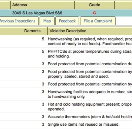Viewport: 132px width, 132px height.
Task: Open the Previous Inspections tab
Action: pyautogui.click(x=19, y=21)
